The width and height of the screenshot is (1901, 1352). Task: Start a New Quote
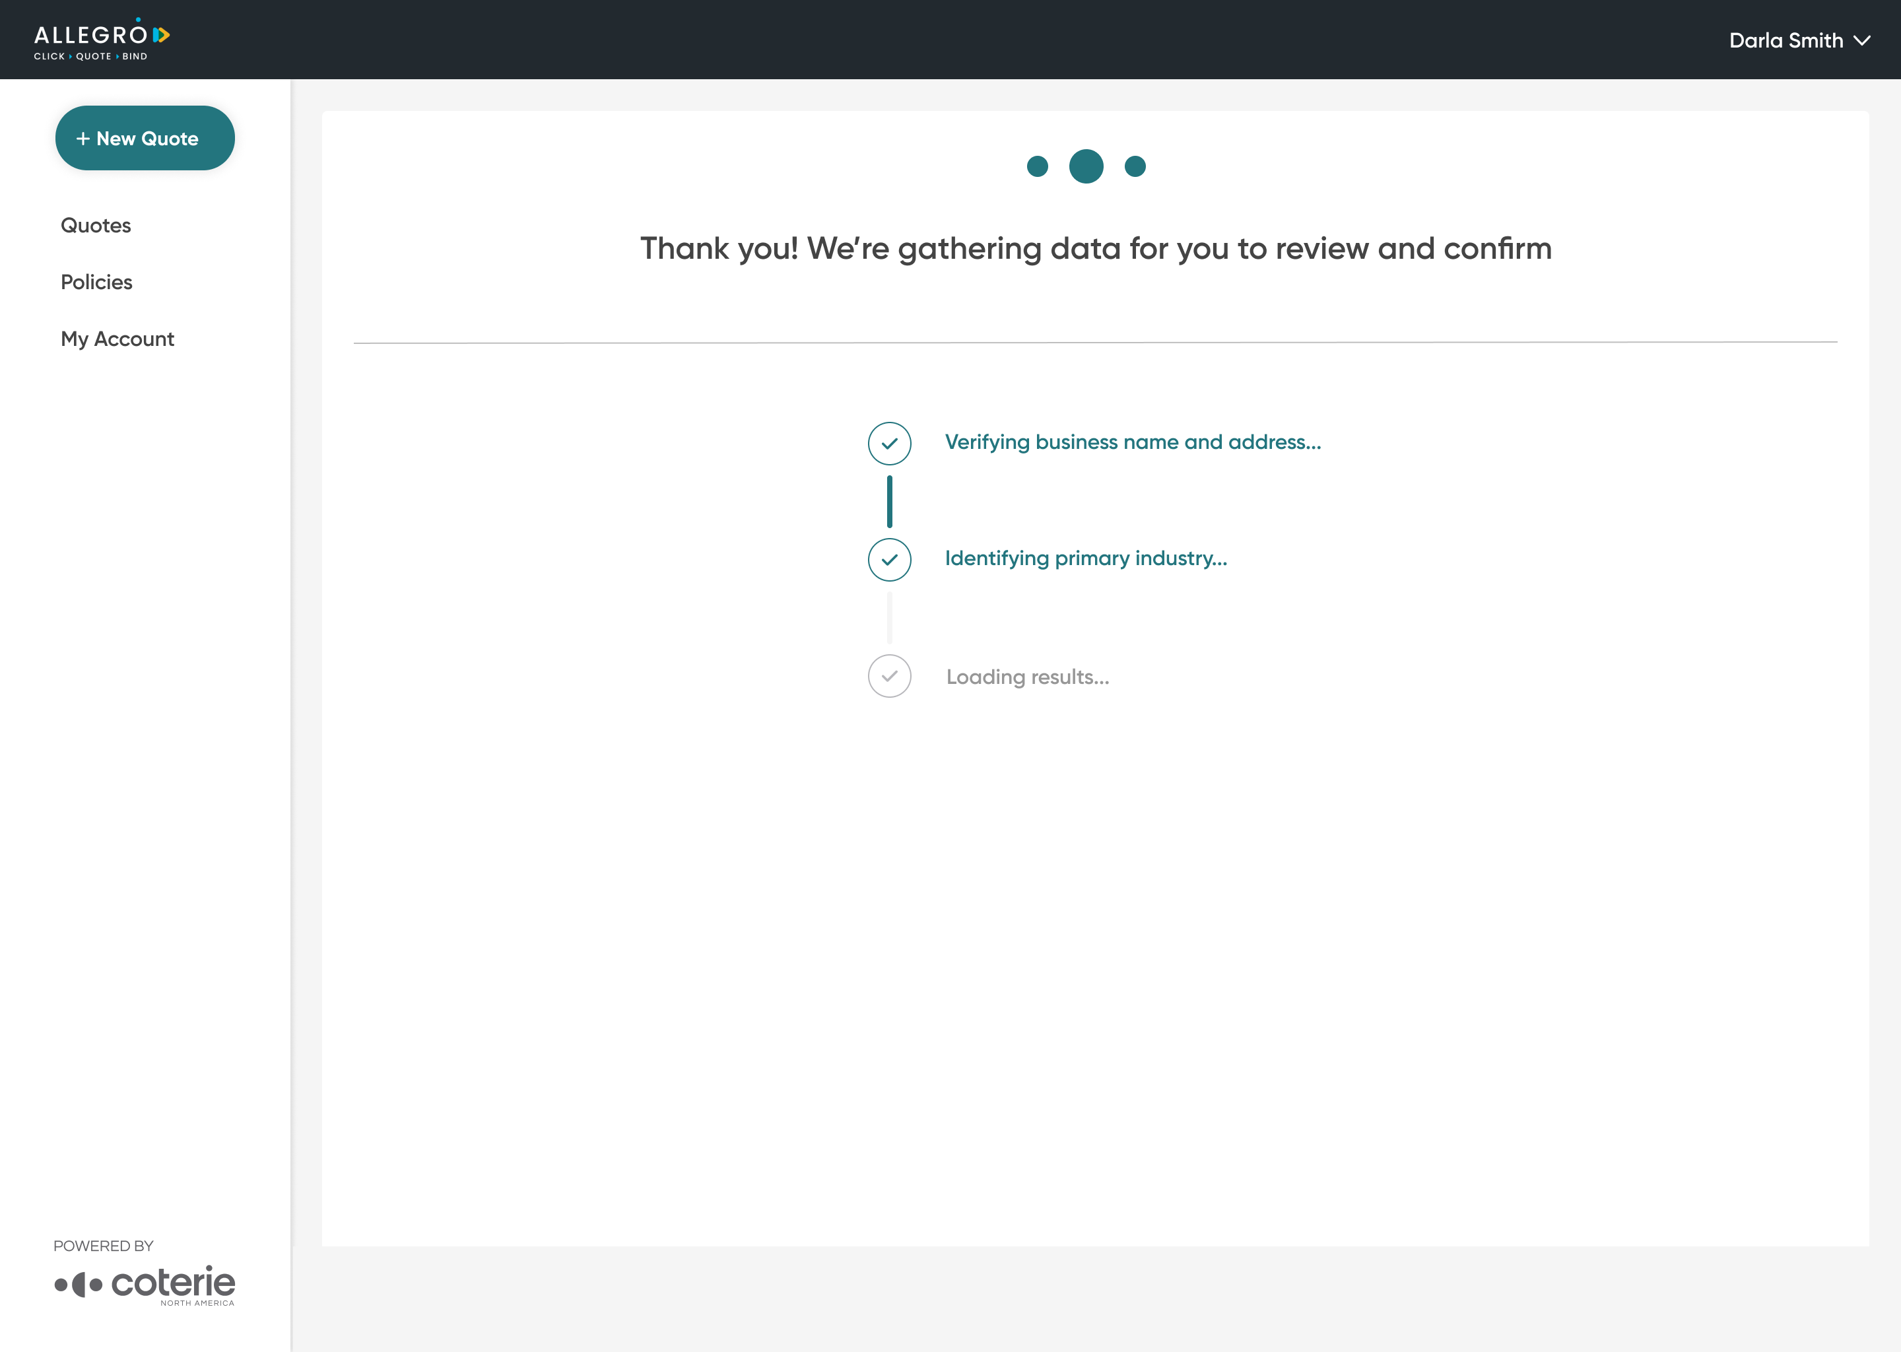pyautogui.click(x=145, y=138)
